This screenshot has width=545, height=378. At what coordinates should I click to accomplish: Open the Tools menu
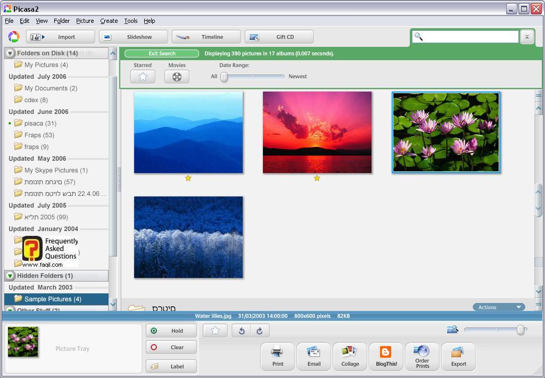point(130,21)
